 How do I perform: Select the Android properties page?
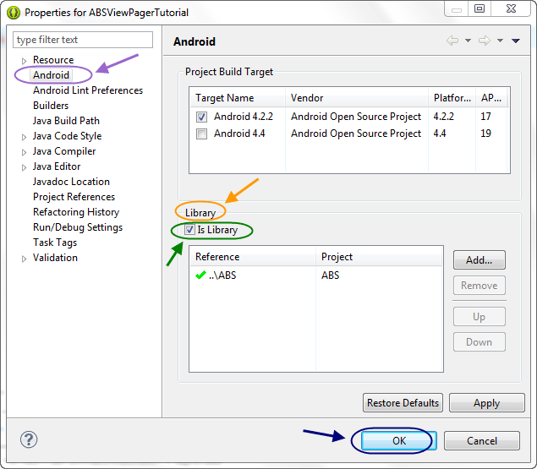click(51, 75)
